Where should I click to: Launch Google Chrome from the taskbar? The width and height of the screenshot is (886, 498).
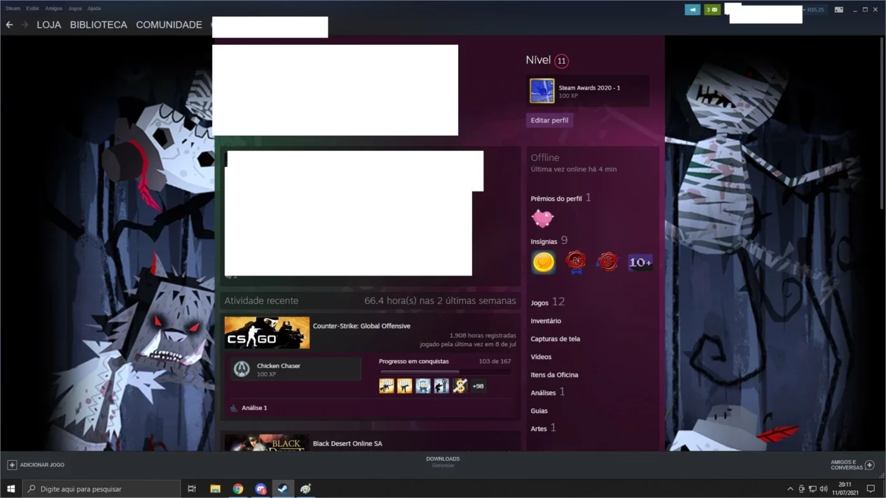point(238,489)
